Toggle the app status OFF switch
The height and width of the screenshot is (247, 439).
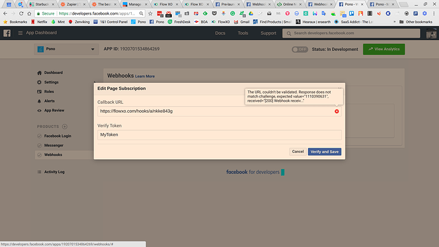[x=300, y=49]
